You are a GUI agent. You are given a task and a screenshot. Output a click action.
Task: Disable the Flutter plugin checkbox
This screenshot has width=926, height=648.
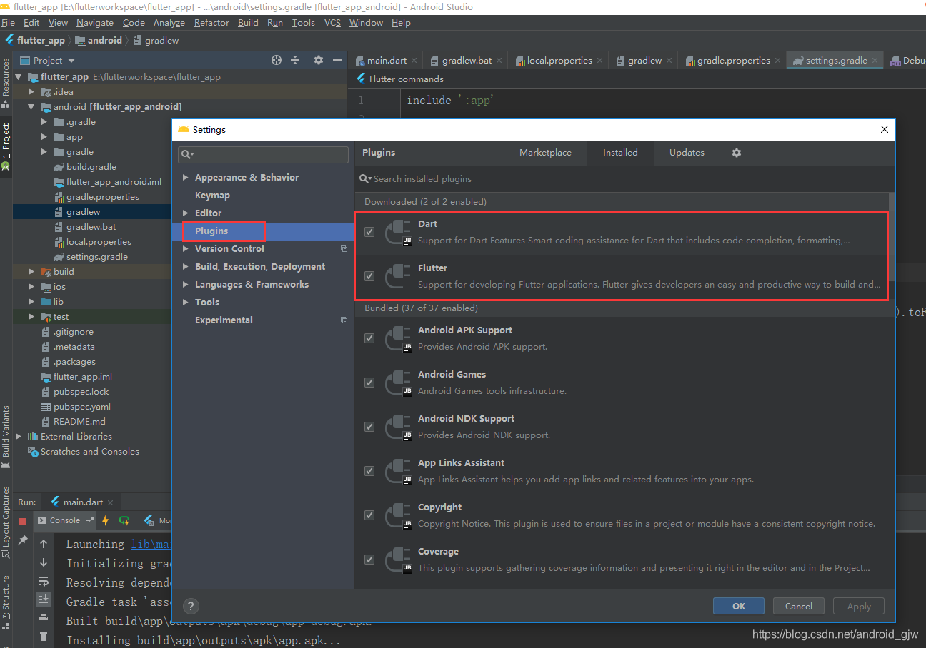(x=369, y=276)
